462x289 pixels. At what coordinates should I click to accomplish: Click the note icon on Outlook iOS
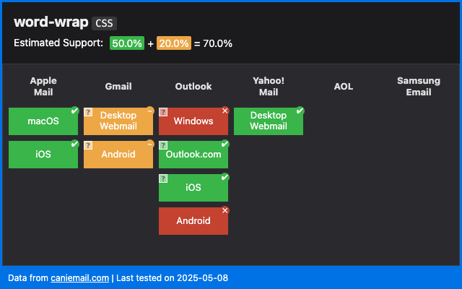click(163, 179)
